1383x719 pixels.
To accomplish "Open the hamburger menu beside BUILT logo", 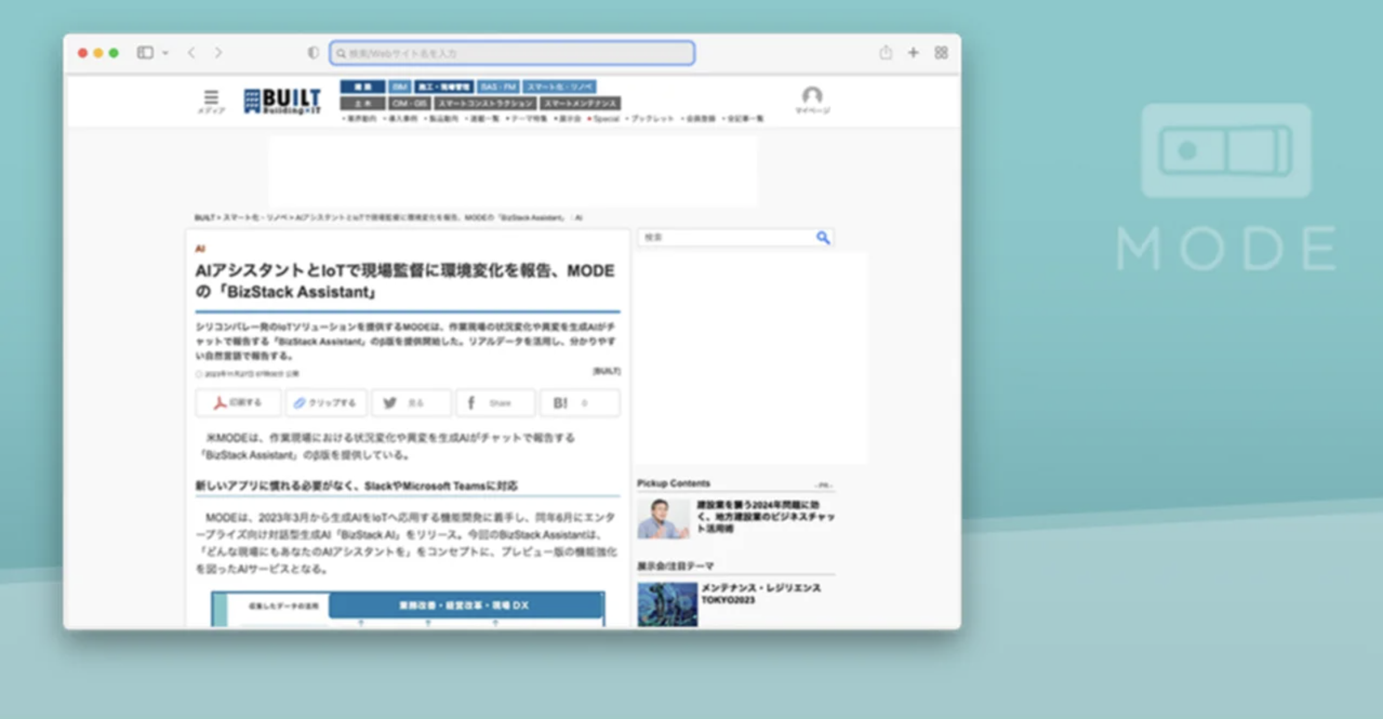I will click(211, 98).
